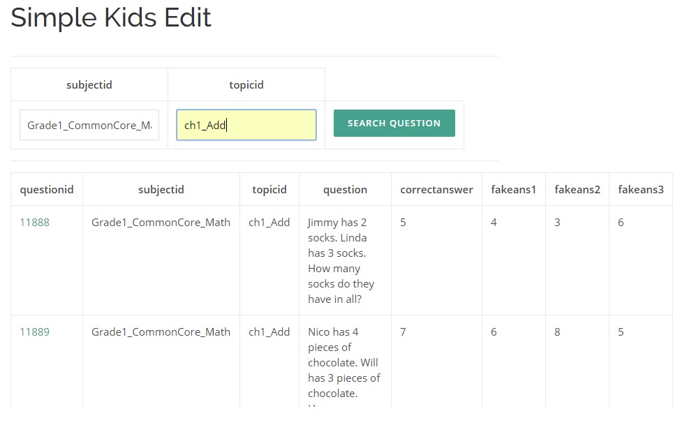The image size is (687, 425).
Task: Click fakeans3 value 6 in row 11888
Action: pyautogui.click(x=621, y=223)
